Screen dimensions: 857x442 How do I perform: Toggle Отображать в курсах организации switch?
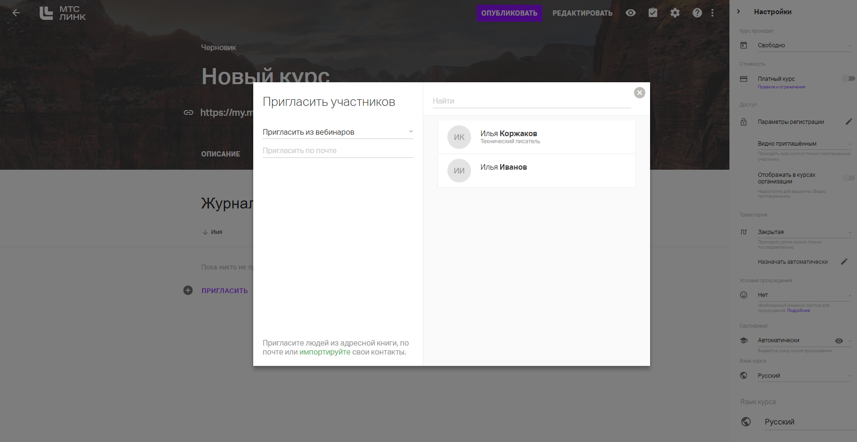tap(848, 178)
